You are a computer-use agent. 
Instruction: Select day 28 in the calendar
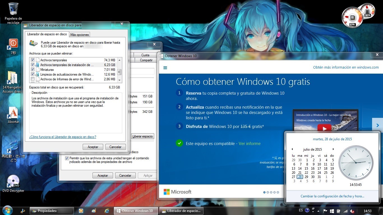[x=300, y=177]
